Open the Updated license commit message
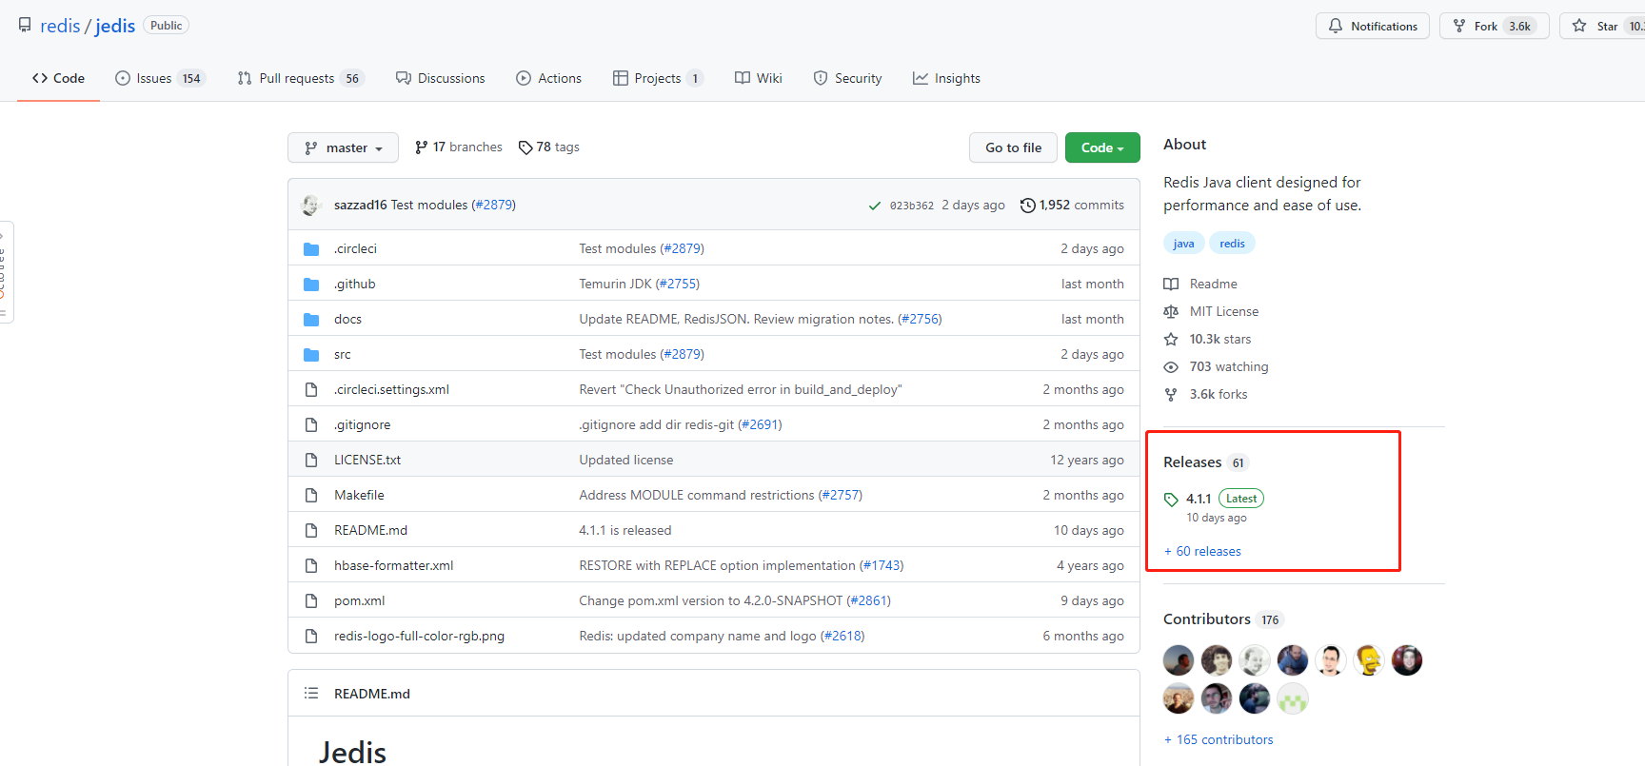 (x=625, y=460)
